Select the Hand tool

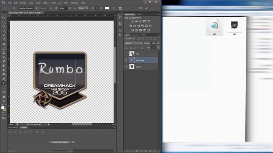click(x=4, y=96)
